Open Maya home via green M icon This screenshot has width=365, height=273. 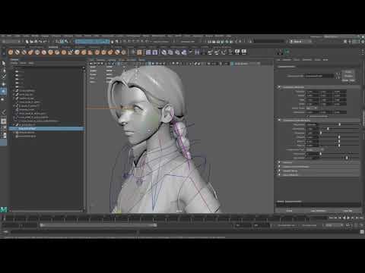tap(4, 209)
